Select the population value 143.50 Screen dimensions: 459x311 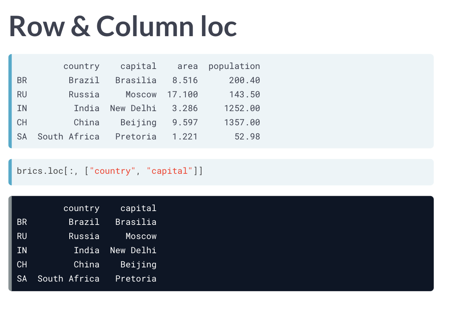point(245,94)
